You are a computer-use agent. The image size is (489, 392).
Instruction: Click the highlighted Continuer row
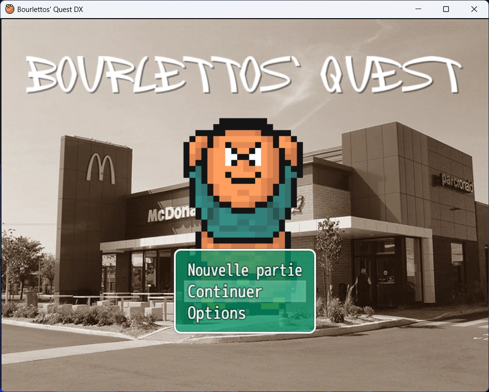244,291
